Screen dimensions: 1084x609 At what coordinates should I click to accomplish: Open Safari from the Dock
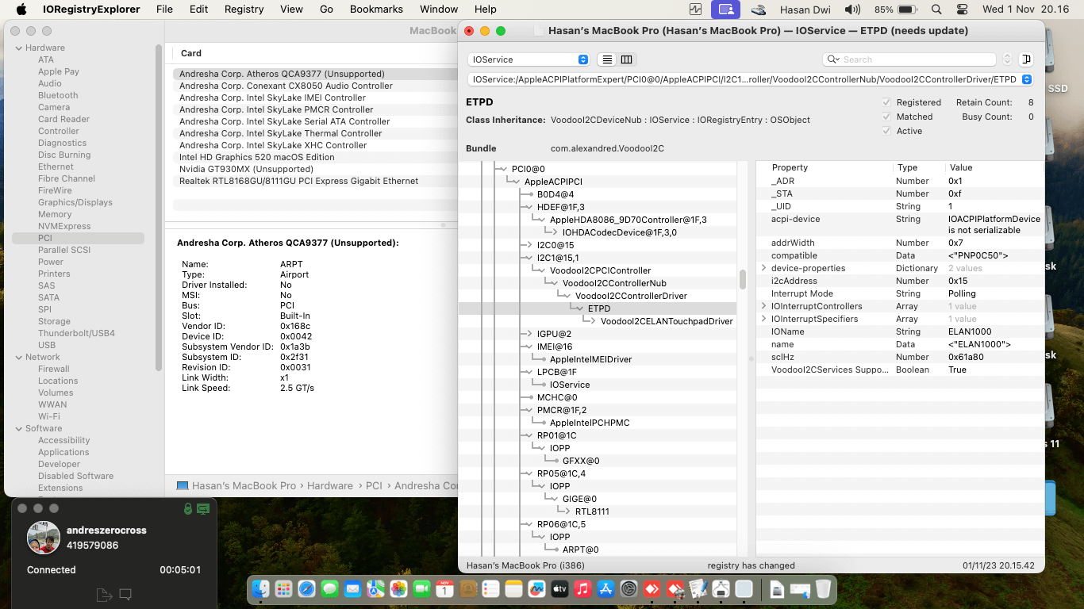pos(306,589)
